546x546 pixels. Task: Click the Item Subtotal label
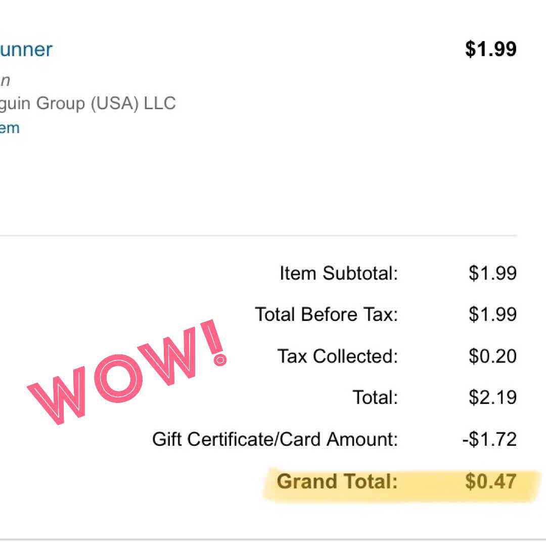coord(338,274)
